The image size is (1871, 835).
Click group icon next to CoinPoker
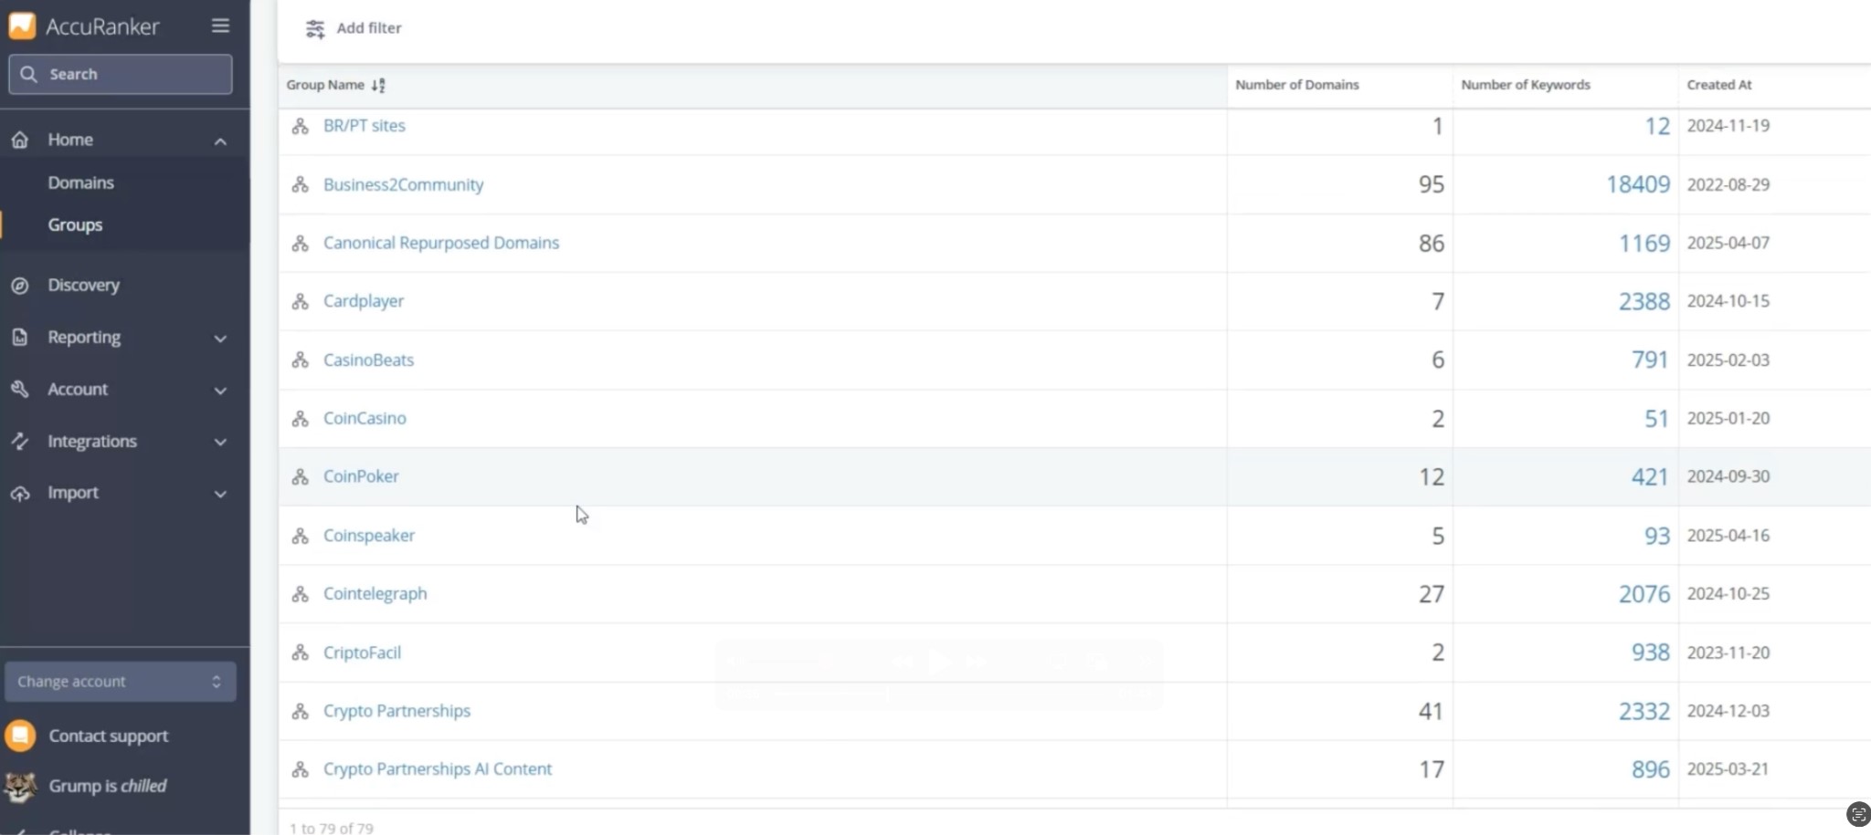pyautogui.click(x=300, y=476)
